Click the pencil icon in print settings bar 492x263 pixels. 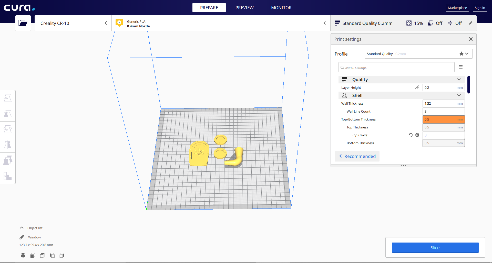coord(471,23)
